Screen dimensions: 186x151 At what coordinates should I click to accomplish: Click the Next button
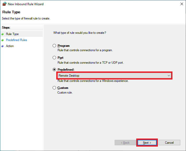pos(147,143)
